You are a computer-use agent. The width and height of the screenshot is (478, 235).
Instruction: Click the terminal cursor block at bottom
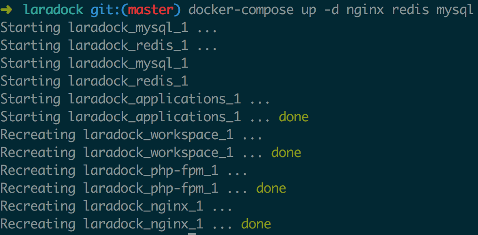click(x=192, y=234)
